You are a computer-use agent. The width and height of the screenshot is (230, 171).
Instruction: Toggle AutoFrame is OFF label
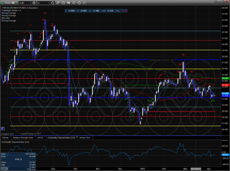tap(31, 134)
